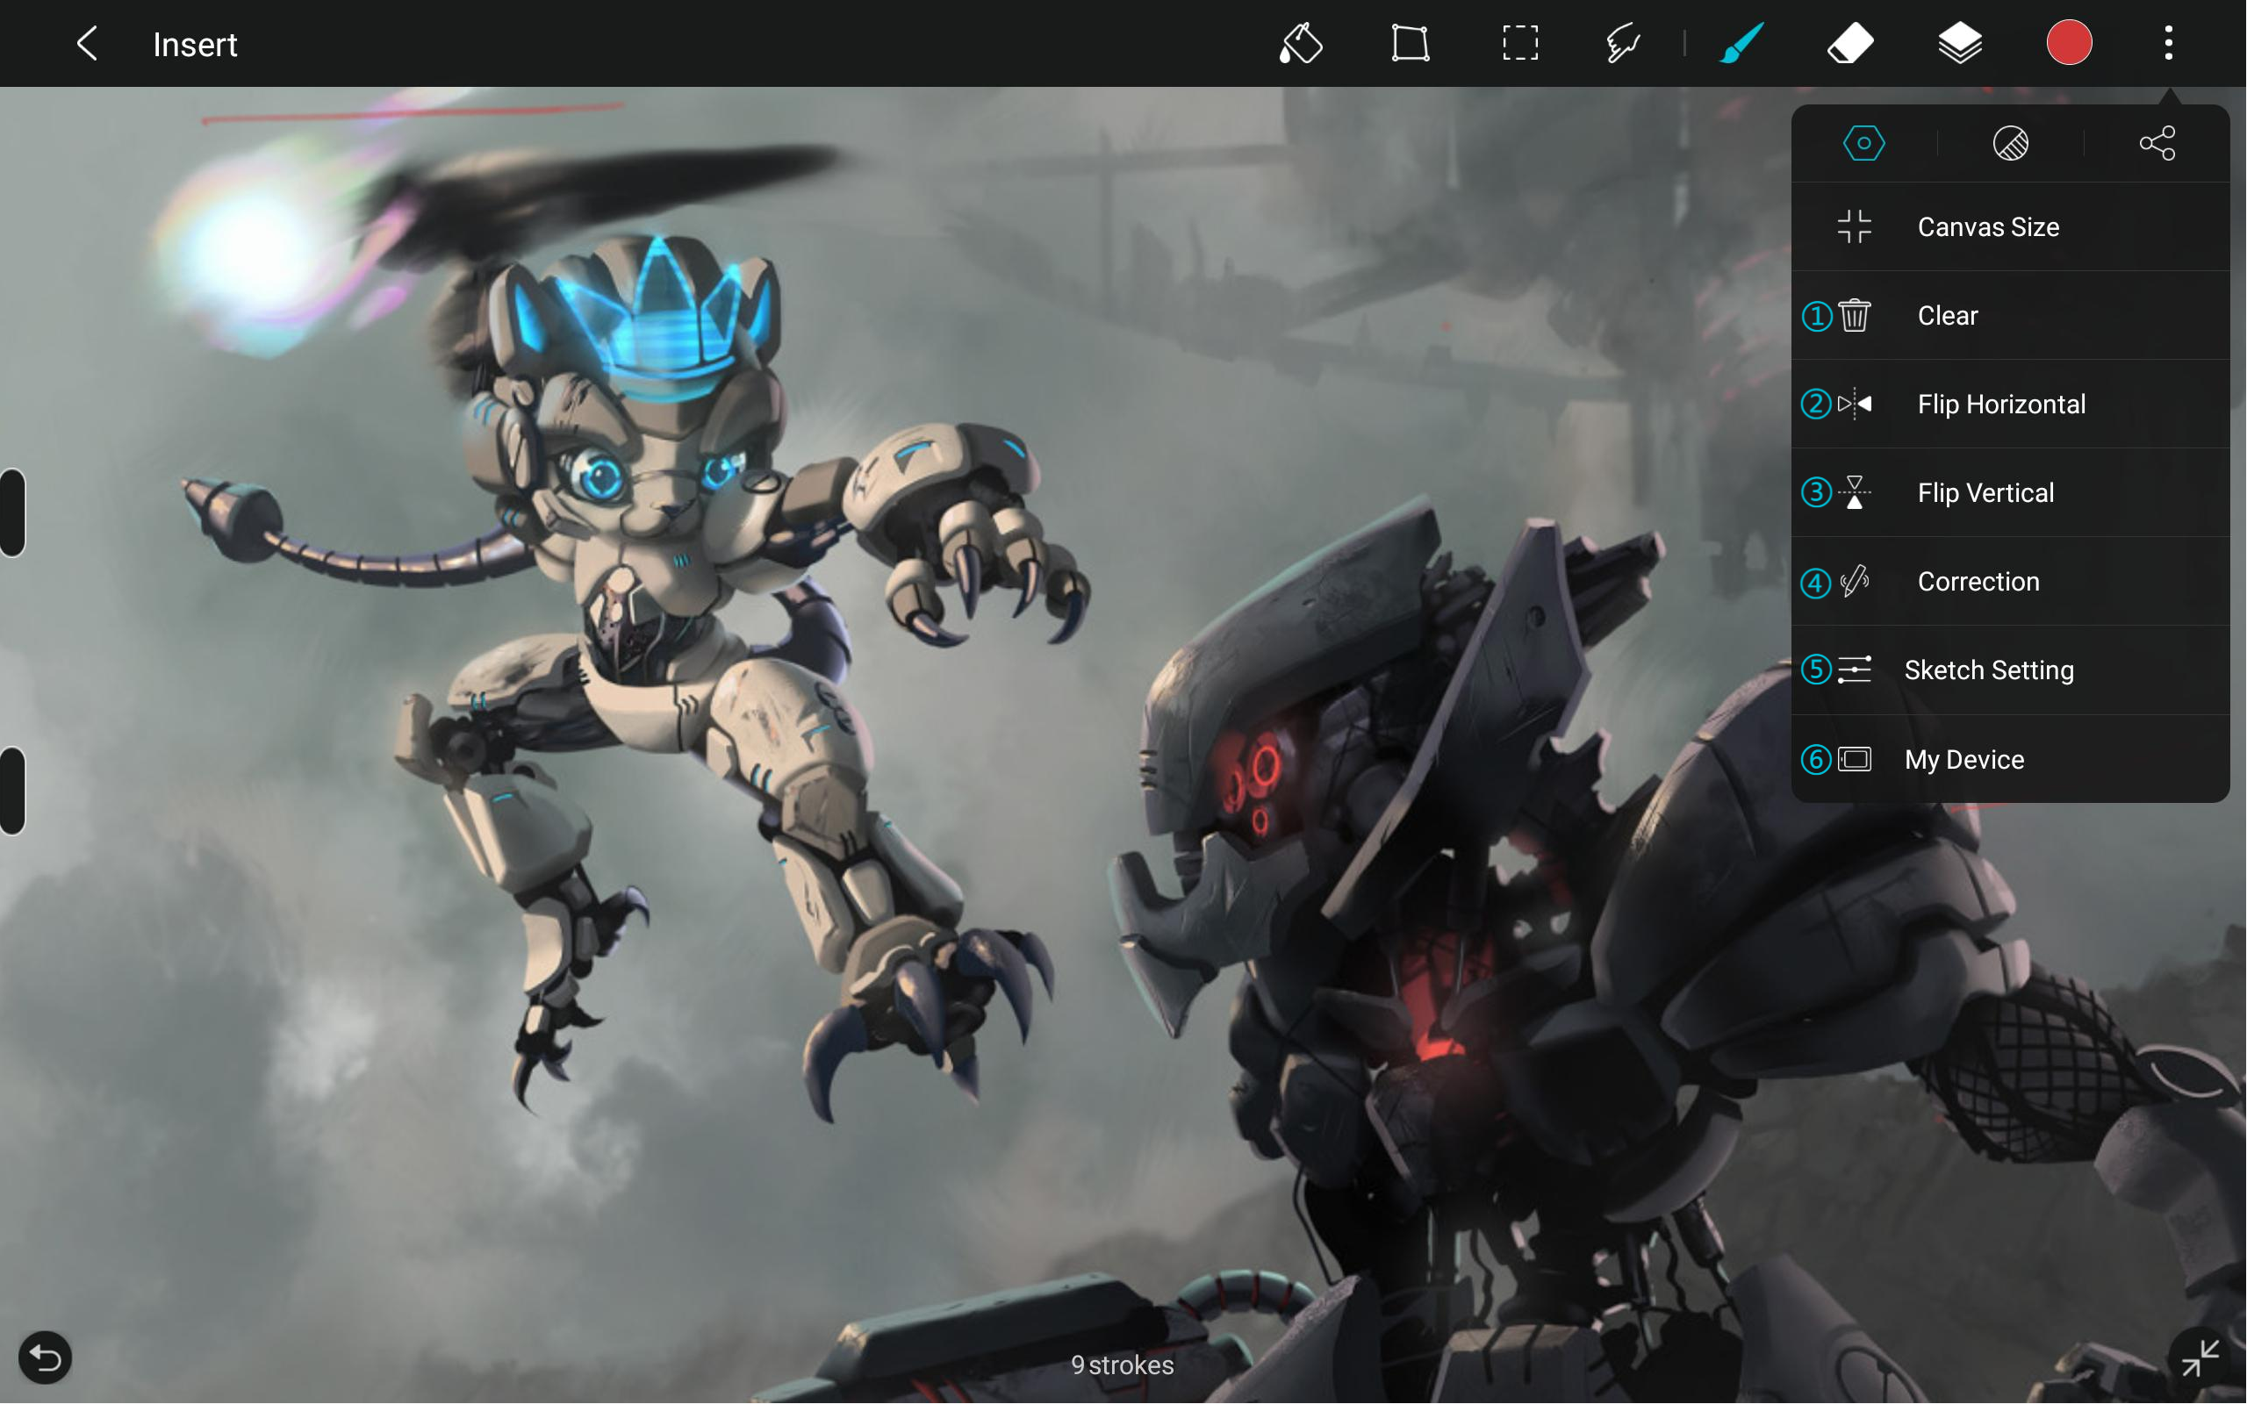Select Clear from the menu
The image size is (2247, 1404).
point(1947,316)
